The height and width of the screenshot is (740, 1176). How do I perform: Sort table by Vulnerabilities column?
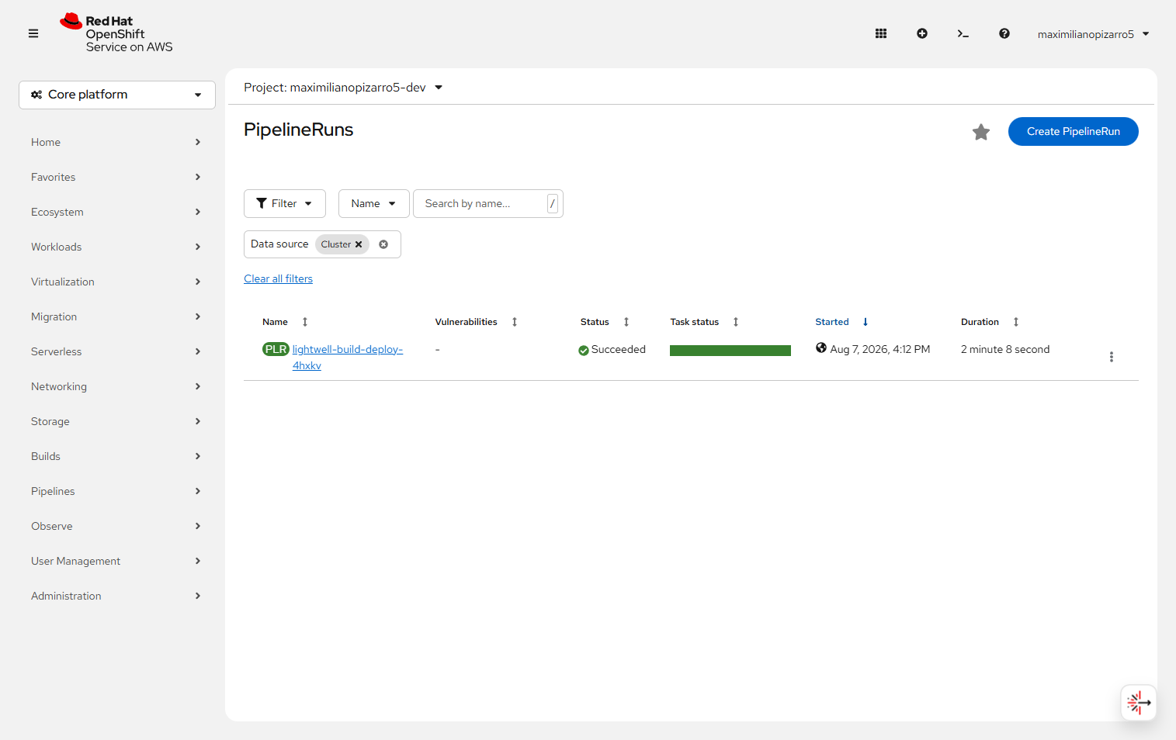click(x=476, y=322)
